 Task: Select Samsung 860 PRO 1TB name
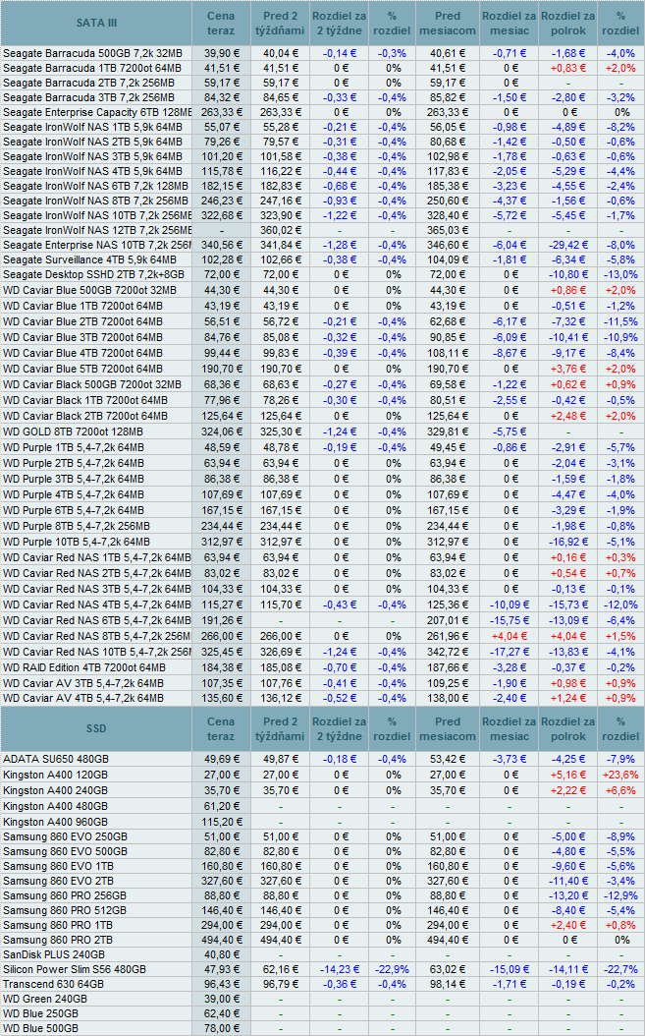(x=58, y=926)
